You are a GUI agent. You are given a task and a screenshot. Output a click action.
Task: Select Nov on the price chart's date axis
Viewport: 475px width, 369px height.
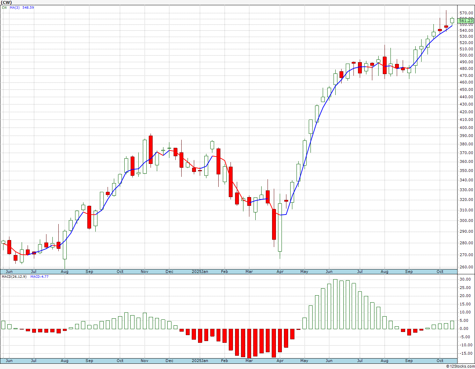tap(145, 272)
